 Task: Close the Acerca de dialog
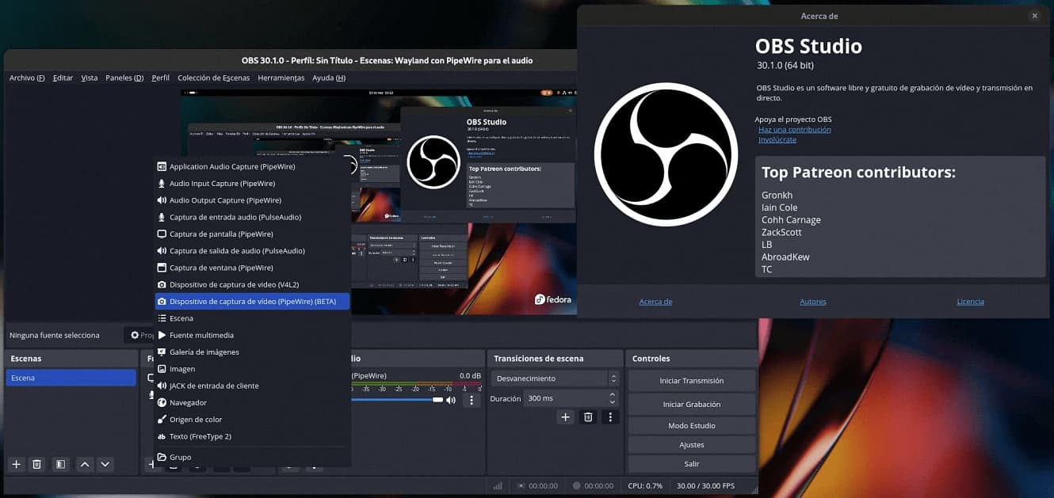point(1034,16)
